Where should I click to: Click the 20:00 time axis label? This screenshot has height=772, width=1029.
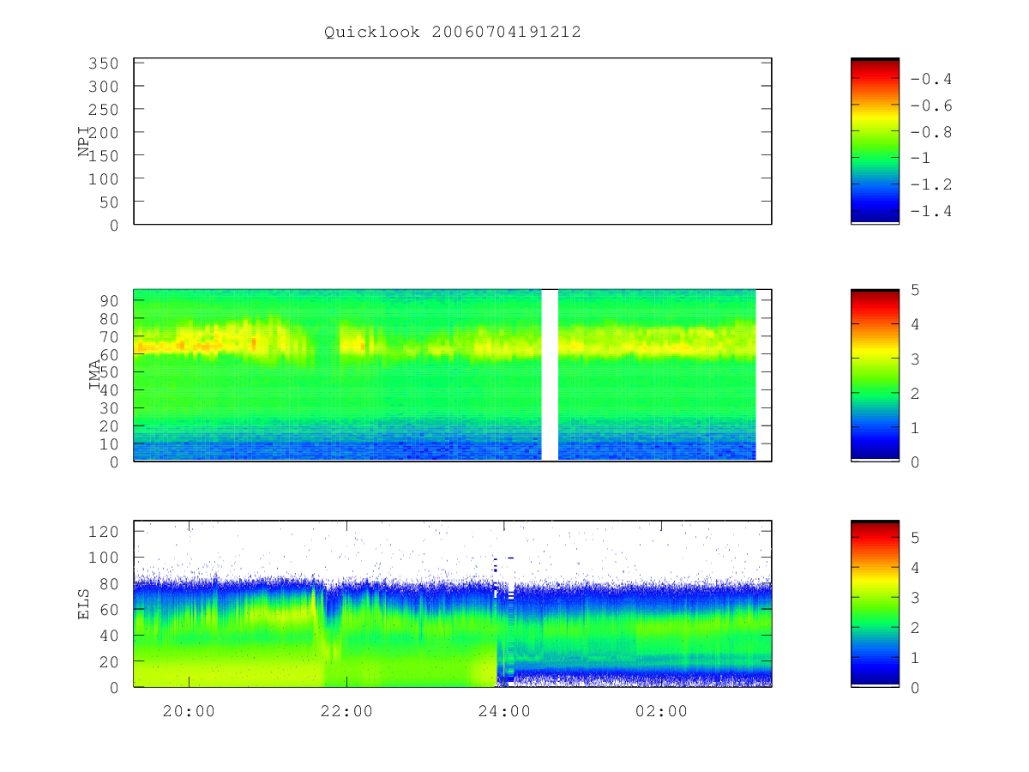pos(189,711)
